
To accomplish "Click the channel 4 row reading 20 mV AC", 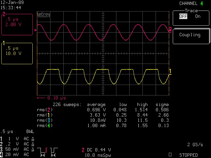I will point(15,154).
